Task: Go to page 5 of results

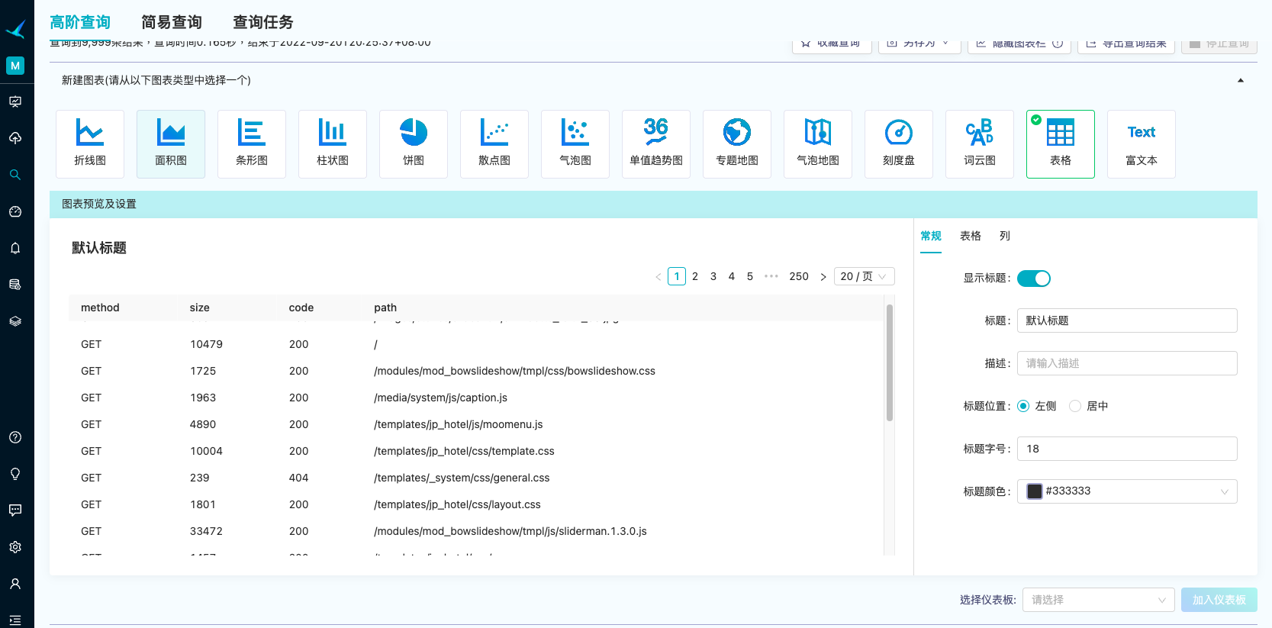Action: [x=750, y=276]
